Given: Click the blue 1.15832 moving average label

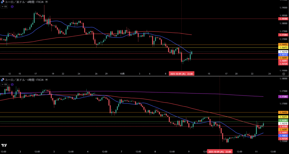Looking at the screenshot, I should [283, 136].
